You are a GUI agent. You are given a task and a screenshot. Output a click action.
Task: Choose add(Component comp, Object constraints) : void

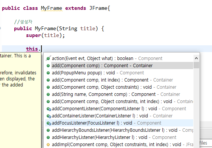pyautogui.click(x=119, y=87)
